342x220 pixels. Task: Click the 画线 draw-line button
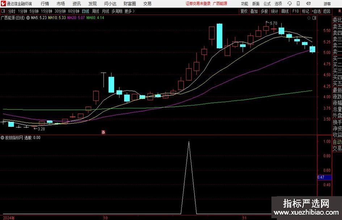click(x=285, y=11)
